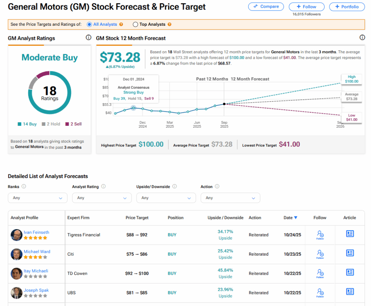Add GM to Portfolio button
Screen dimensions: 371x306
click(x=347, y=7)
